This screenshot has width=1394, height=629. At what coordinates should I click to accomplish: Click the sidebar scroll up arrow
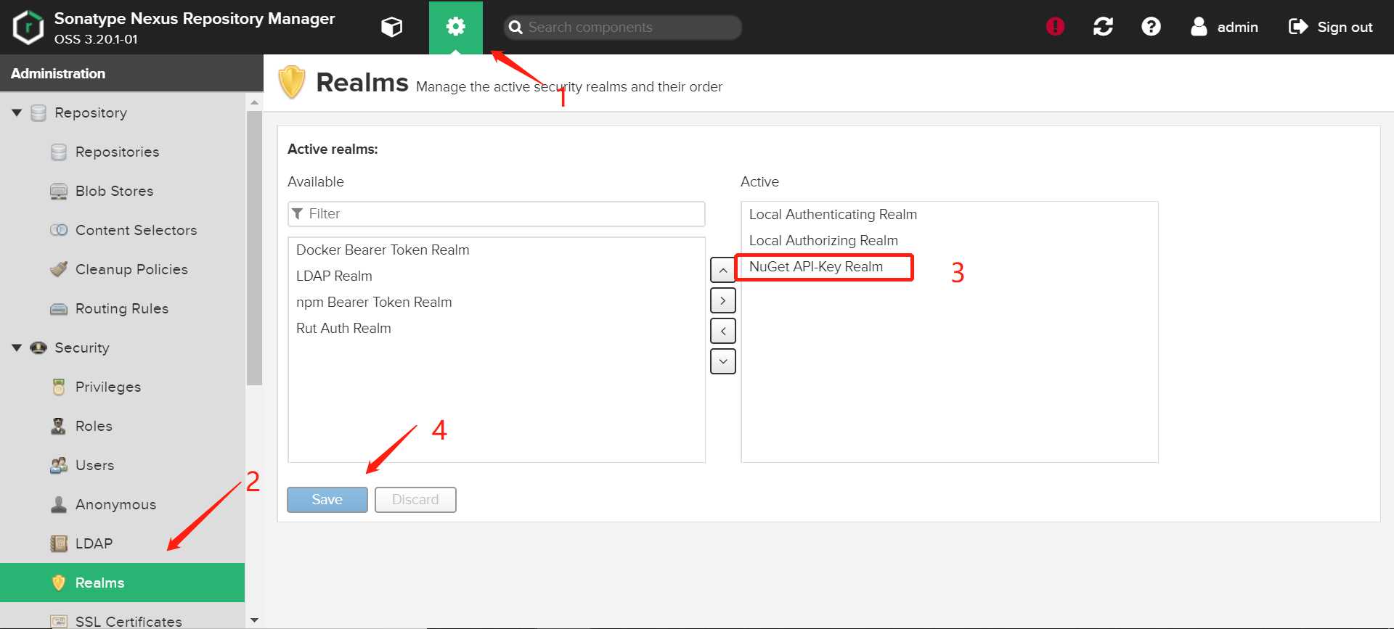(254, 102)
